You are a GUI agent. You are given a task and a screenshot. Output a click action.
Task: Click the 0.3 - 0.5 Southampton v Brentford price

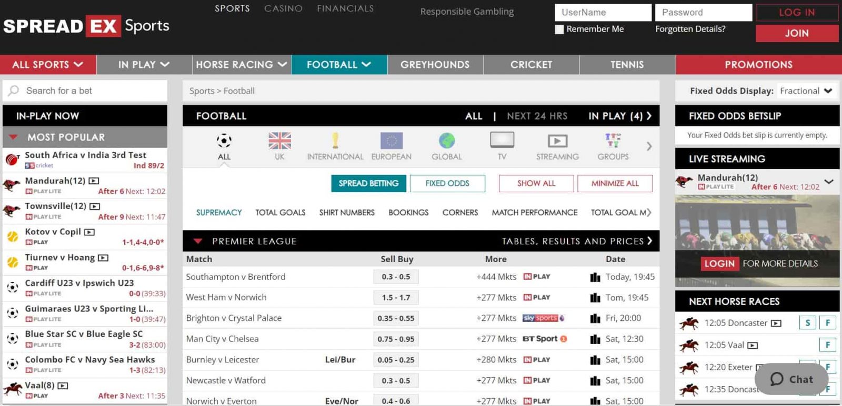(396, 277)
